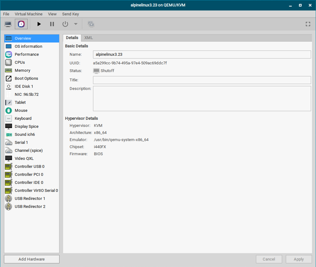Click the Cancel button
Image resolution: width=316 pixels, height=267 pixels.
pos(269,259)
